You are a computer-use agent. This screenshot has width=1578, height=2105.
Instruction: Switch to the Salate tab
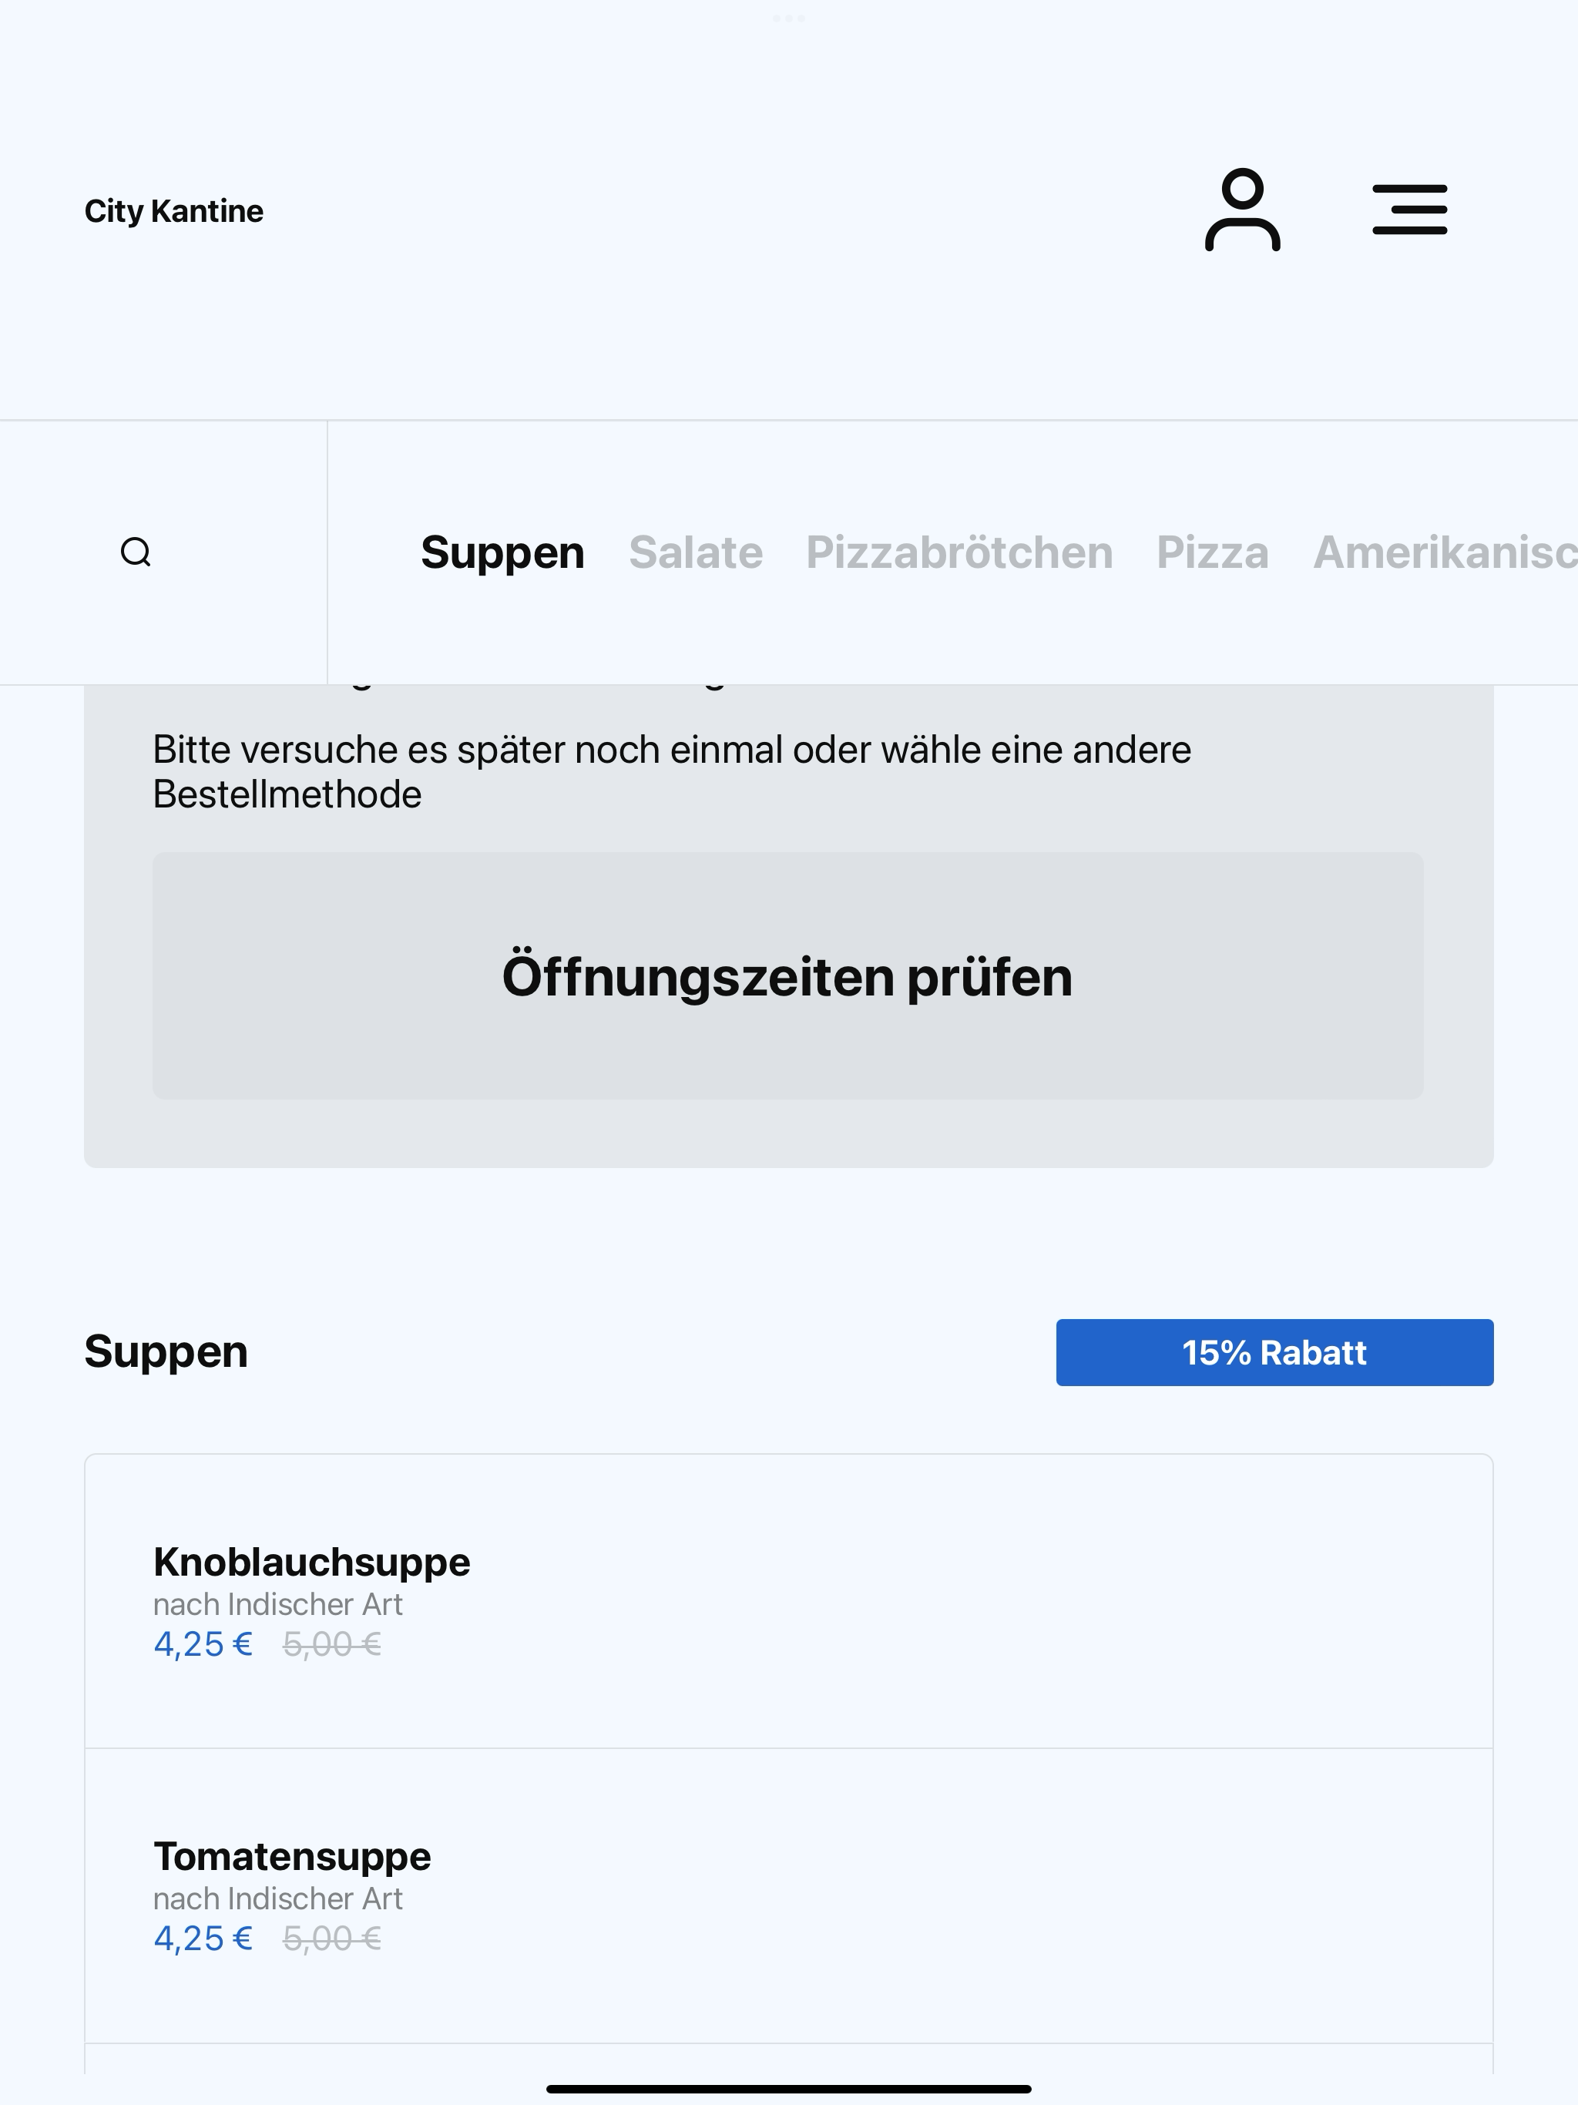696,552
